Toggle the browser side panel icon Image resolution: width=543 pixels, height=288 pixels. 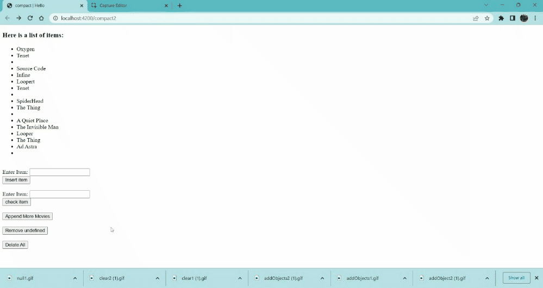pos(513,18)
